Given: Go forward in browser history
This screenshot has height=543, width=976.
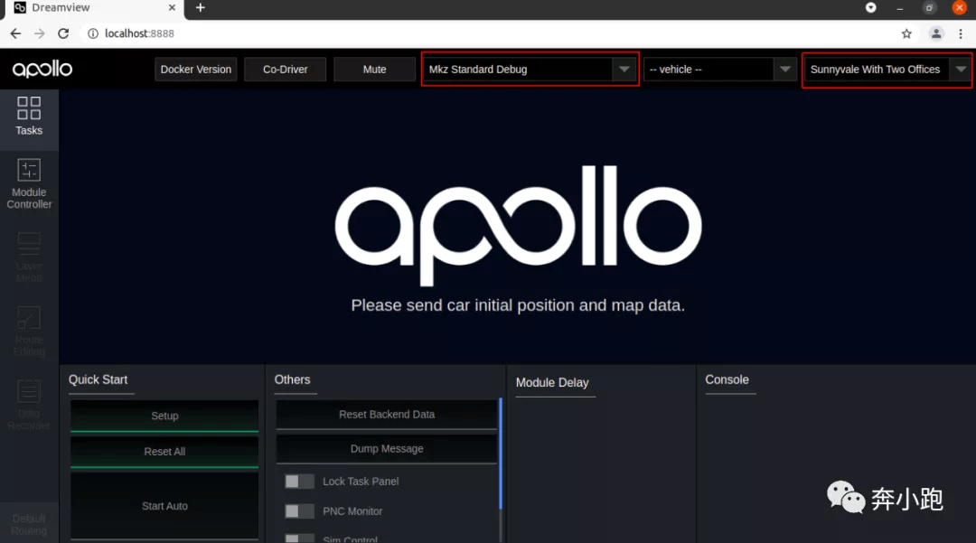Looking at the screenshot, I should click(x=39, y=33).
